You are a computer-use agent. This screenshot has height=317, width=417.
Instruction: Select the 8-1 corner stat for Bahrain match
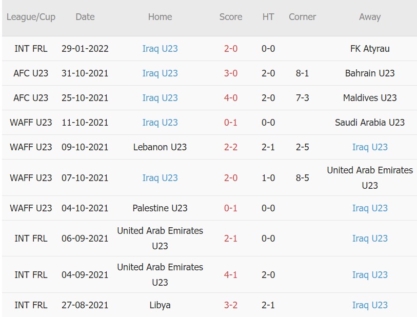click(x=302, y=73)
